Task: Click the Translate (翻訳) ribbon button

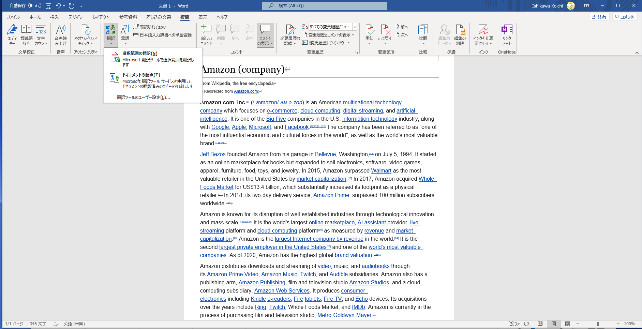Action: (111, 35)
